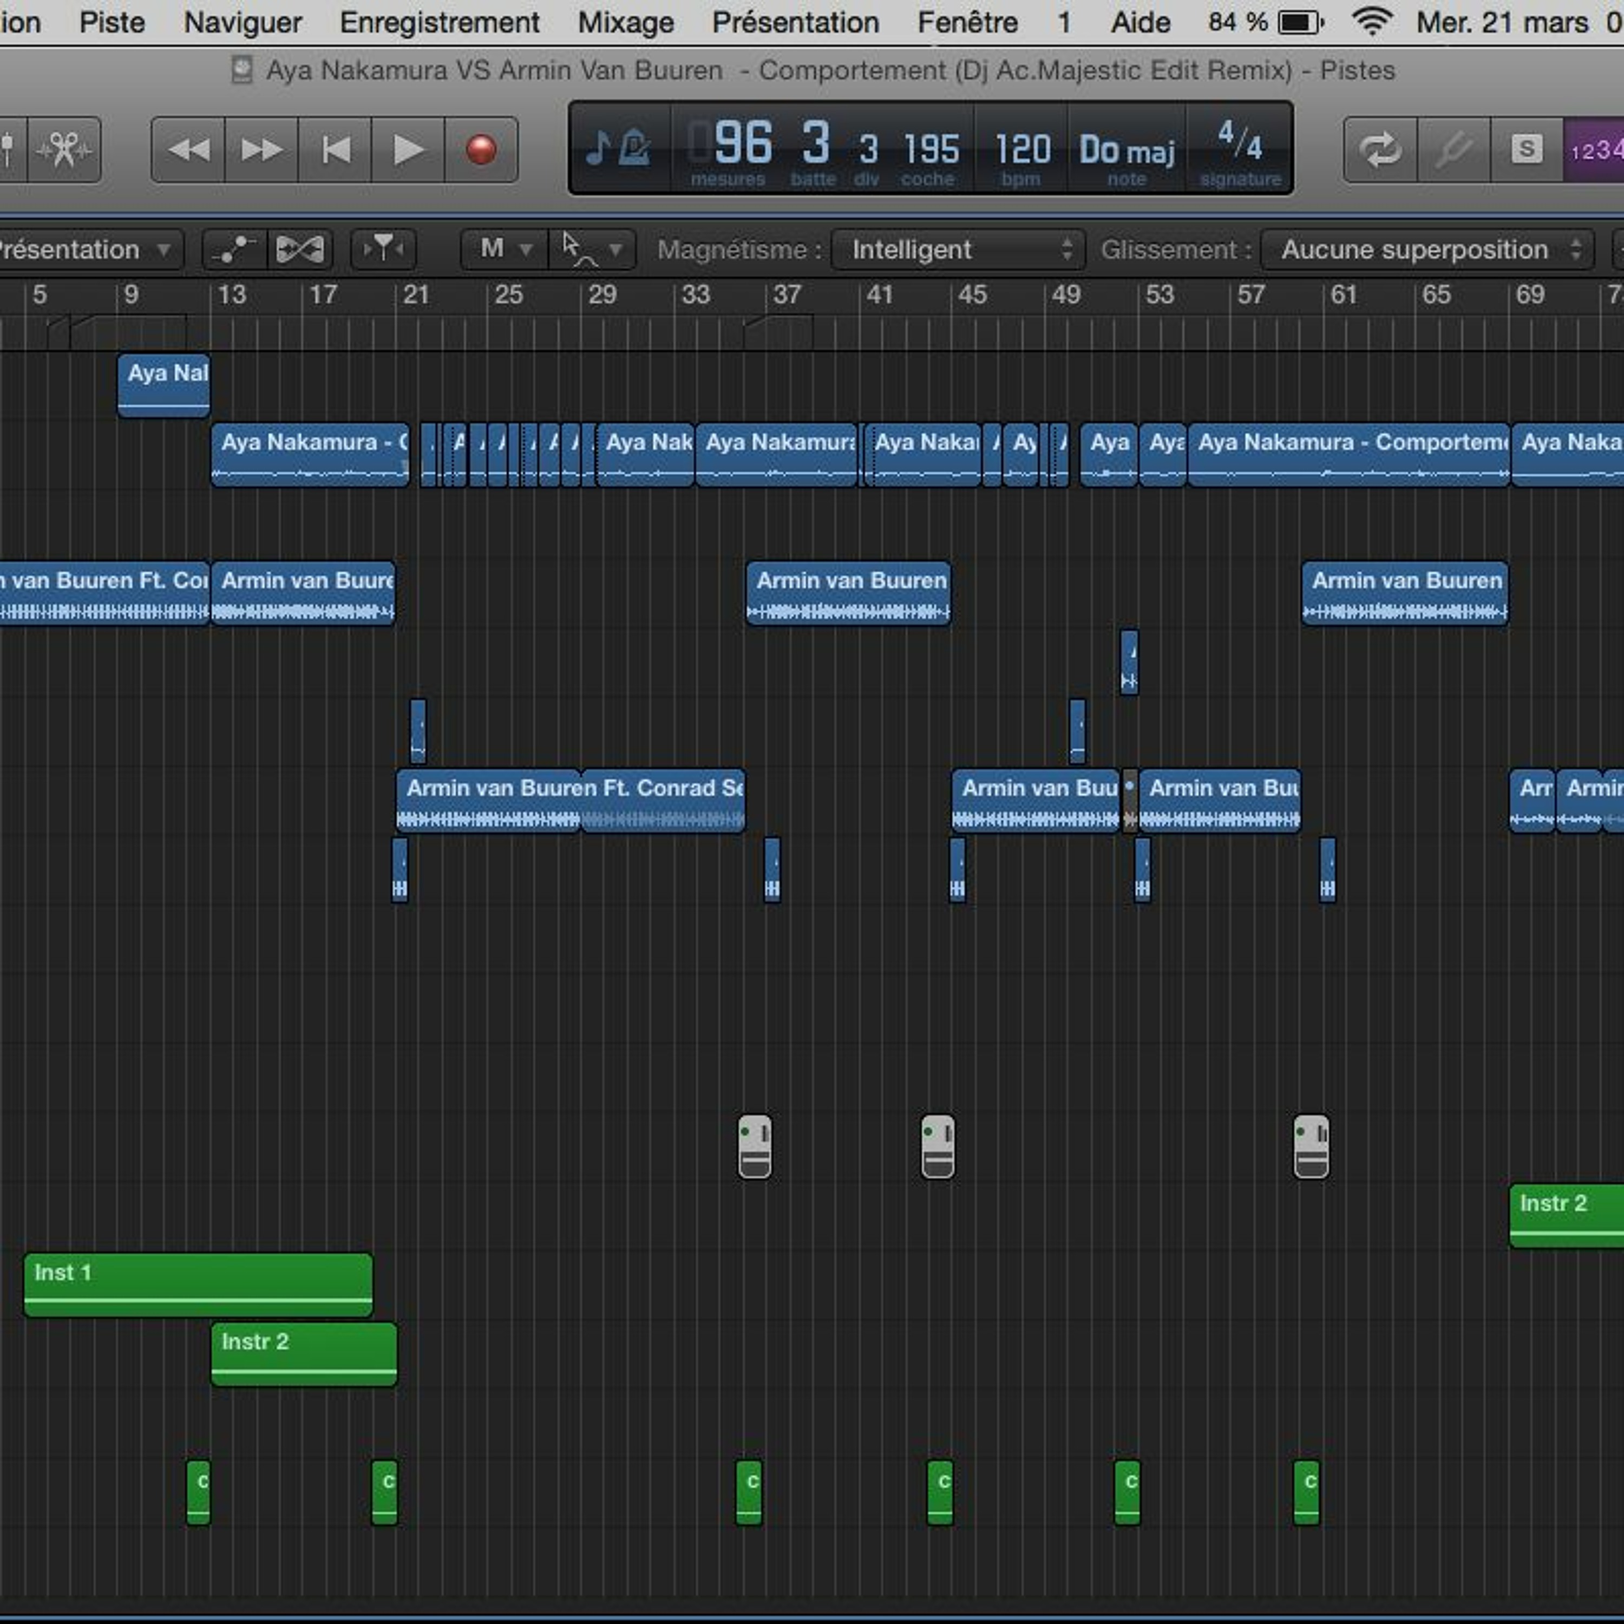Open the Magnétisme Intelligent dropdown
1624x1624 pixels.
(x=958, y=250)
